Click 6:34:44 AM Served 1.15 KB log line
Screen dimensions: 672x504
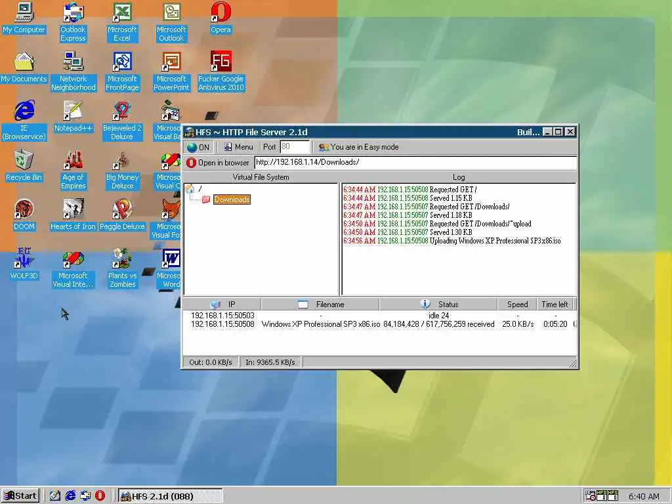[x=408, y=198]
